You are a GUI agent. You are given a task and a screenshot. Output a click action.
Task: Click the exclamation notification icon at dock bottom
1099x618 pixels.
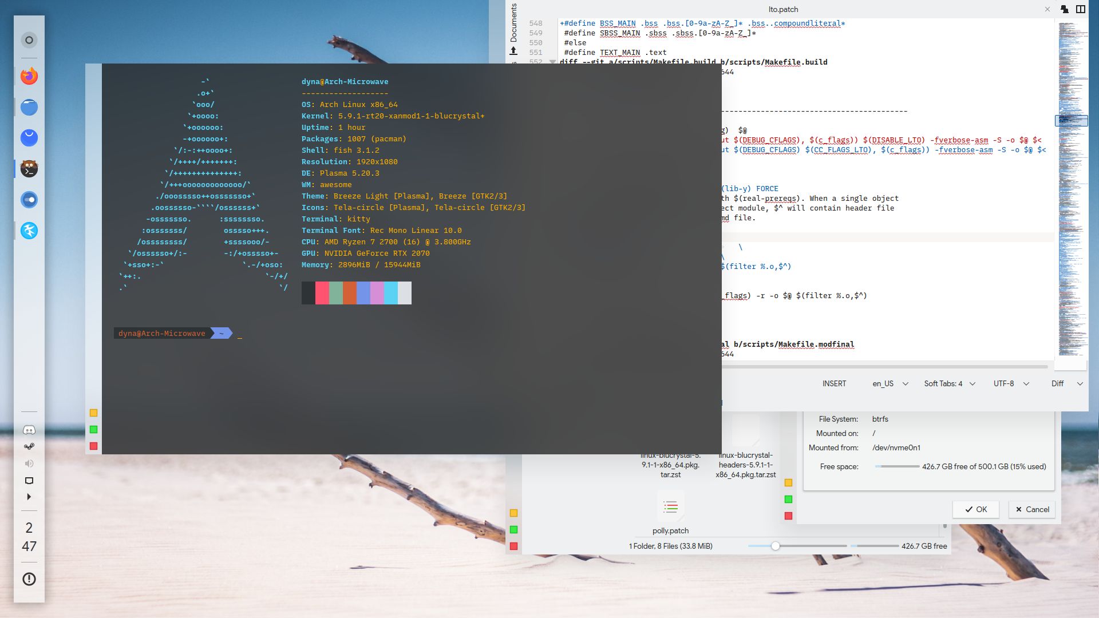coord(29,579)
